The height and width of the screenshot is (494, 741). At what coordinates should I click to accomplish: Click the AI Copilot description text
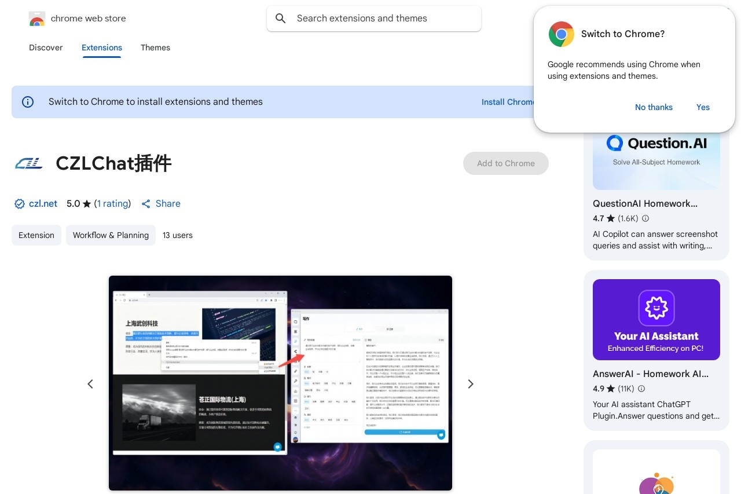coord(655,240)
